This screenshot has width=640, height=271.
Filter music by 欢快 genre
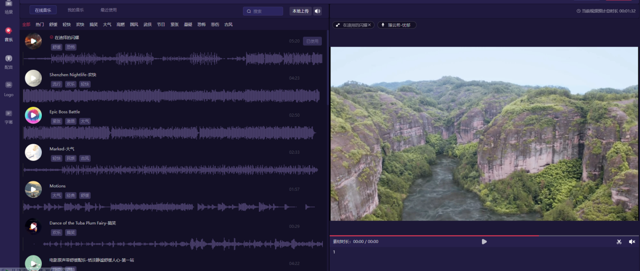point(80,24)
